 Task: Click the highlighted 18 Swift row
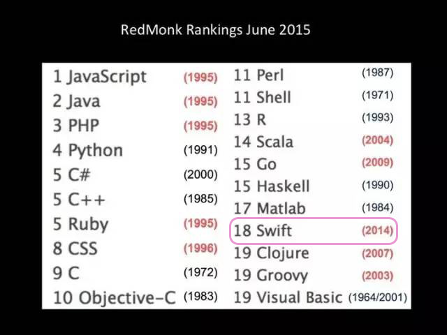tap(313, 230)
